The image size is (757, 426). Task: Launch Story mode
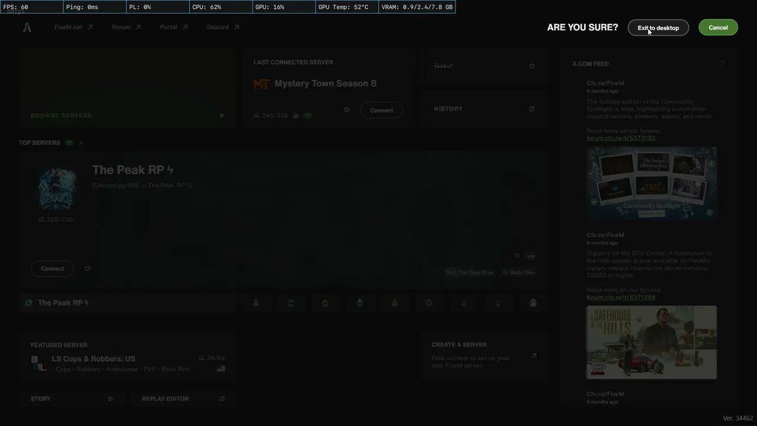pos(72,399)
